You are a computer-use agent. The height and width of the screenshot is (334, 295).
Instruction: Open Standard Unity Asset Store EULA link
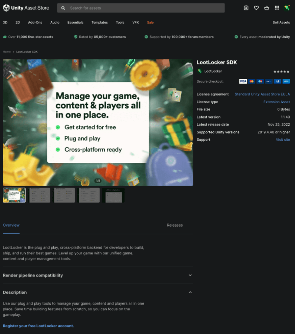coord(262,94)
